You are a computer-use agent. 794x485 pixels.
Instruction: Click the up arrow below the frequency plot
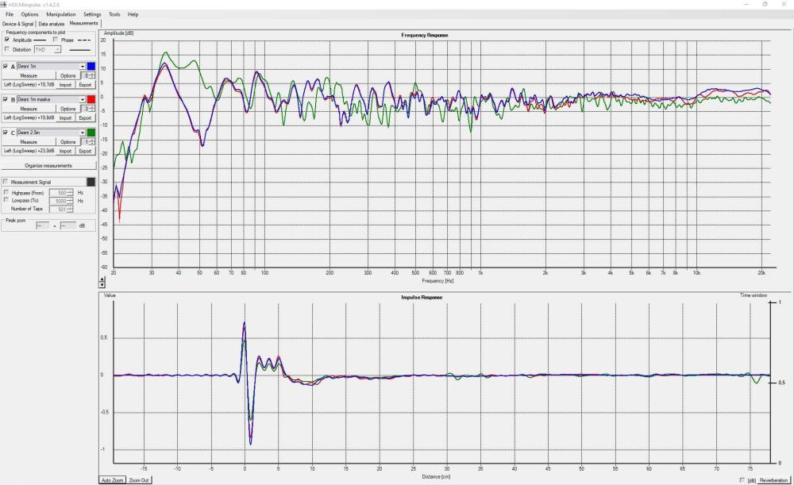click(x=102, y=279)
